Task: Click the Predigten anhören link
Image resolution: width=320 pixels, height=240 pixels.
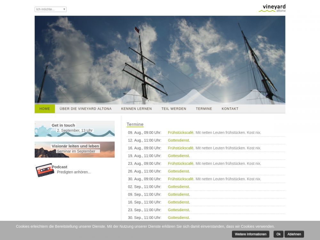Action: tap(74, 172)
